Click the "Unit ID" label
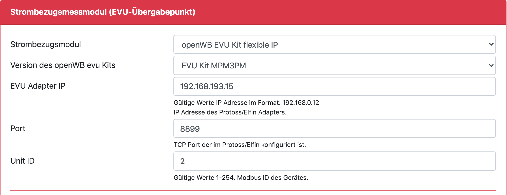Viewport: 507px width, 195px height. [x=22, y=161]
